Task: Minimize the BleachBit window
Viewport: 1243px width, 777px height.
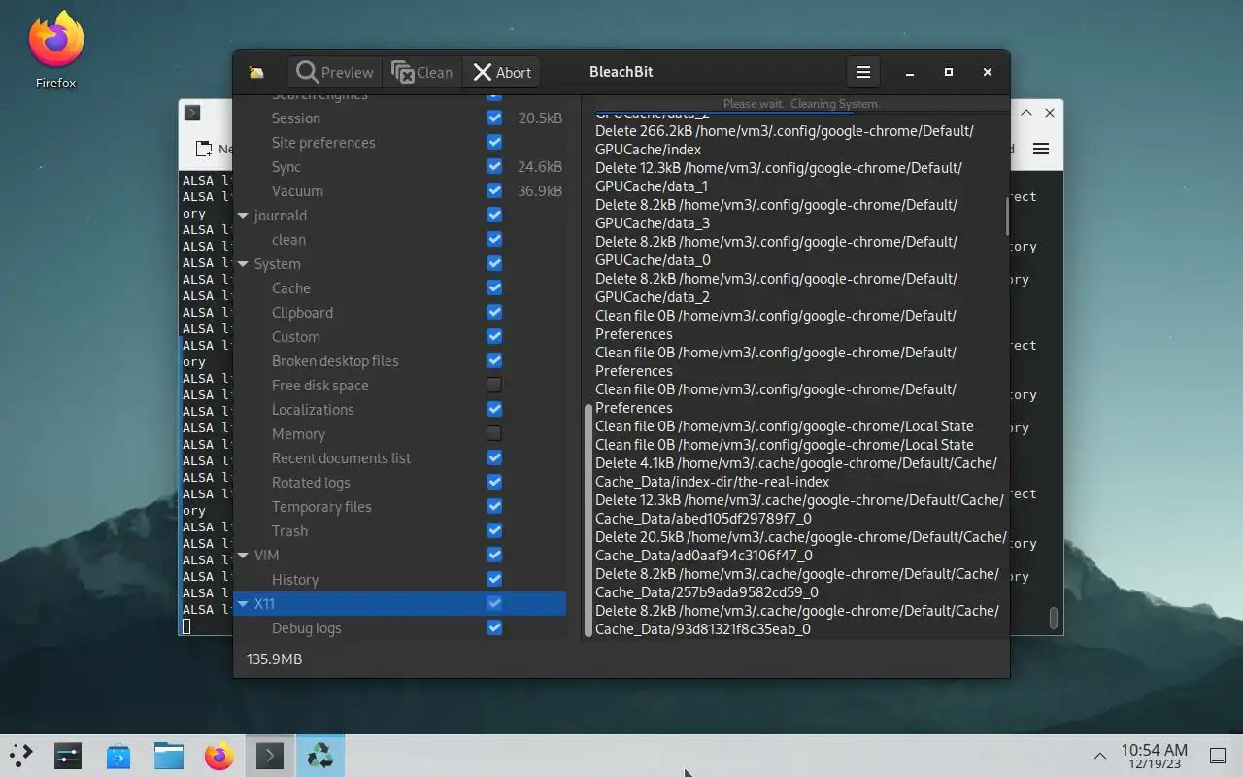Action: click(x=910, y=72)
